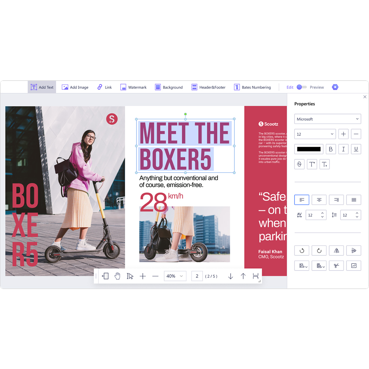Increase font size with plus button
369x369 pixels.
[x=343, y=134]
